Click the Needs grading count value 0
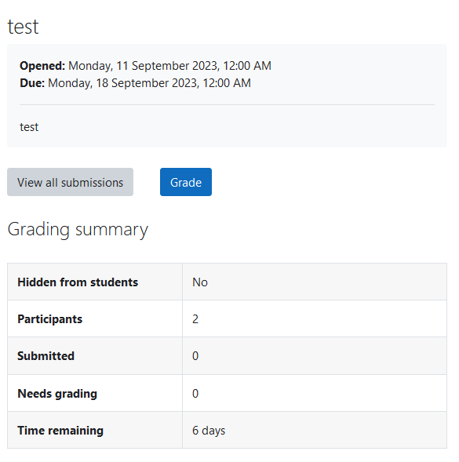The height and width of the screenshot is (462, 459). point(195,393)
